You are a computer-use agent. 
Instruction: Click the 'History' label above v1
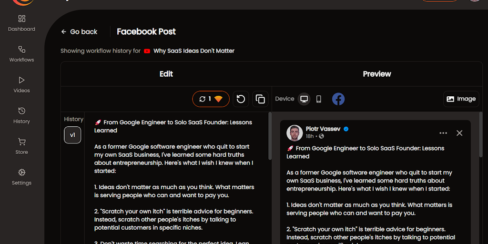[x=74, y=119]
